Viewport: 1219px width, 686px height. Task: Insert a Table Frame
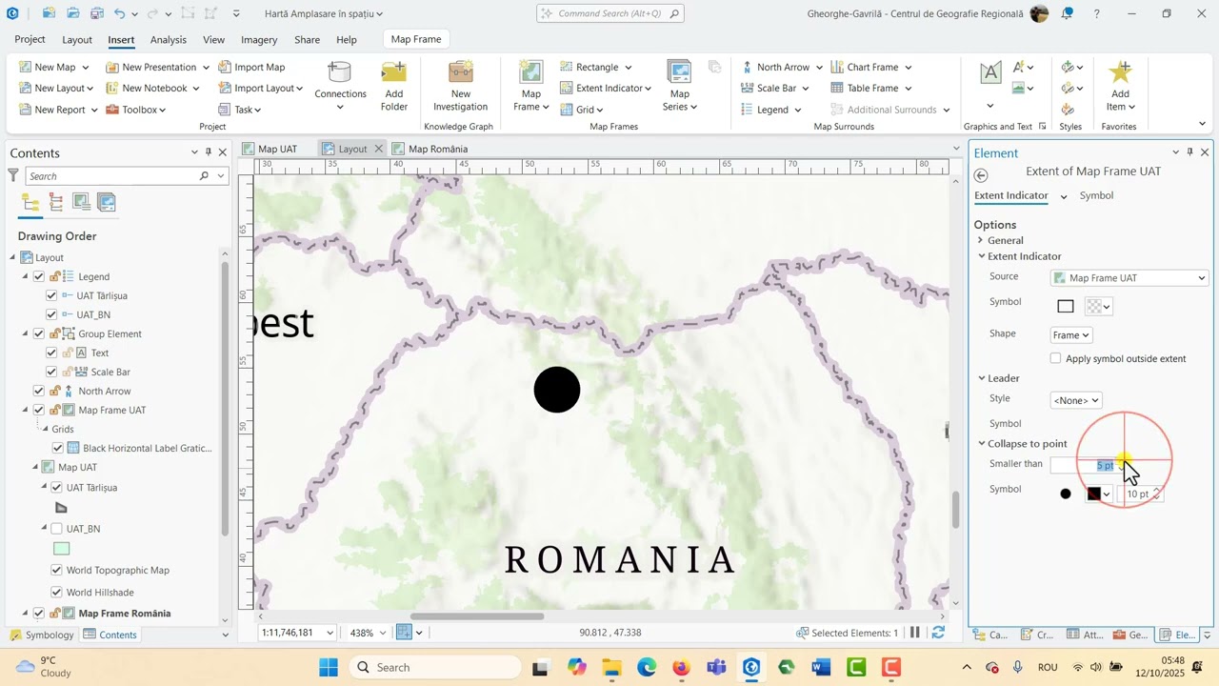[870, 88]
